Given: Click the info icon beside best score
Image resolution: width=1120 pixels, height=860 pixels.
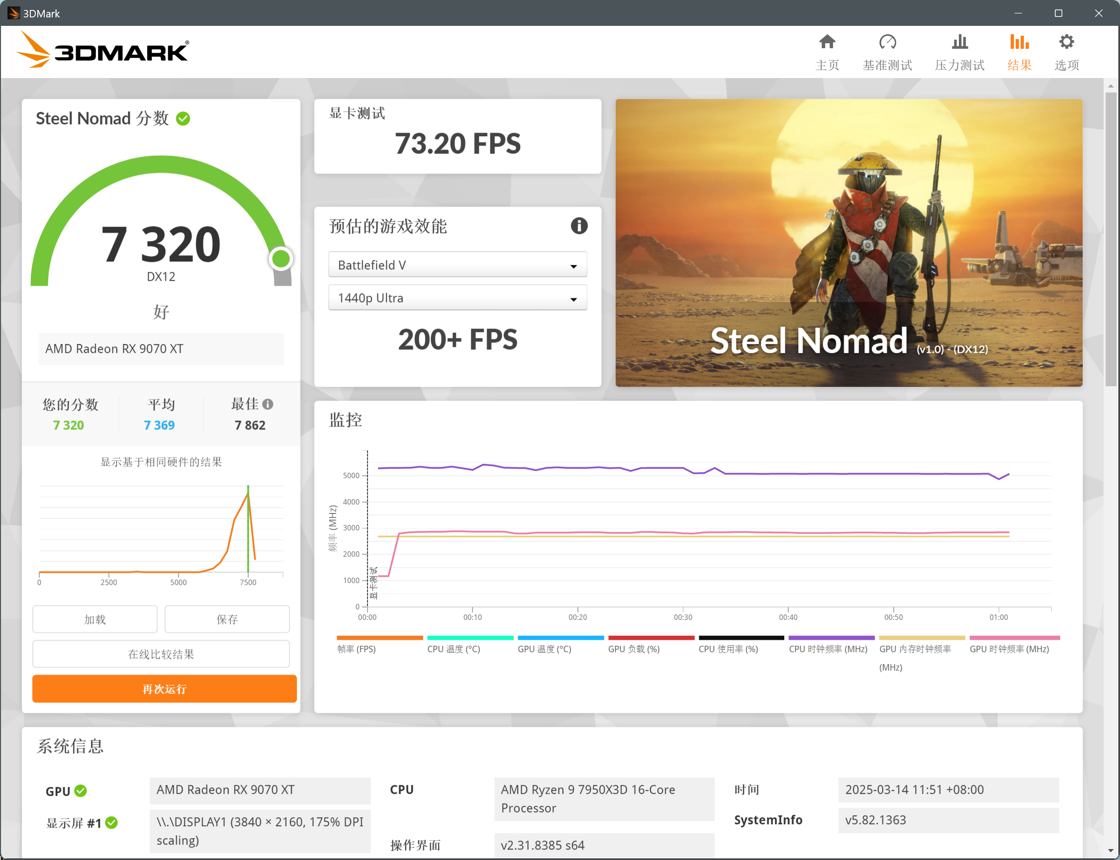Looking at the screenshot, I should click(268, 405).
